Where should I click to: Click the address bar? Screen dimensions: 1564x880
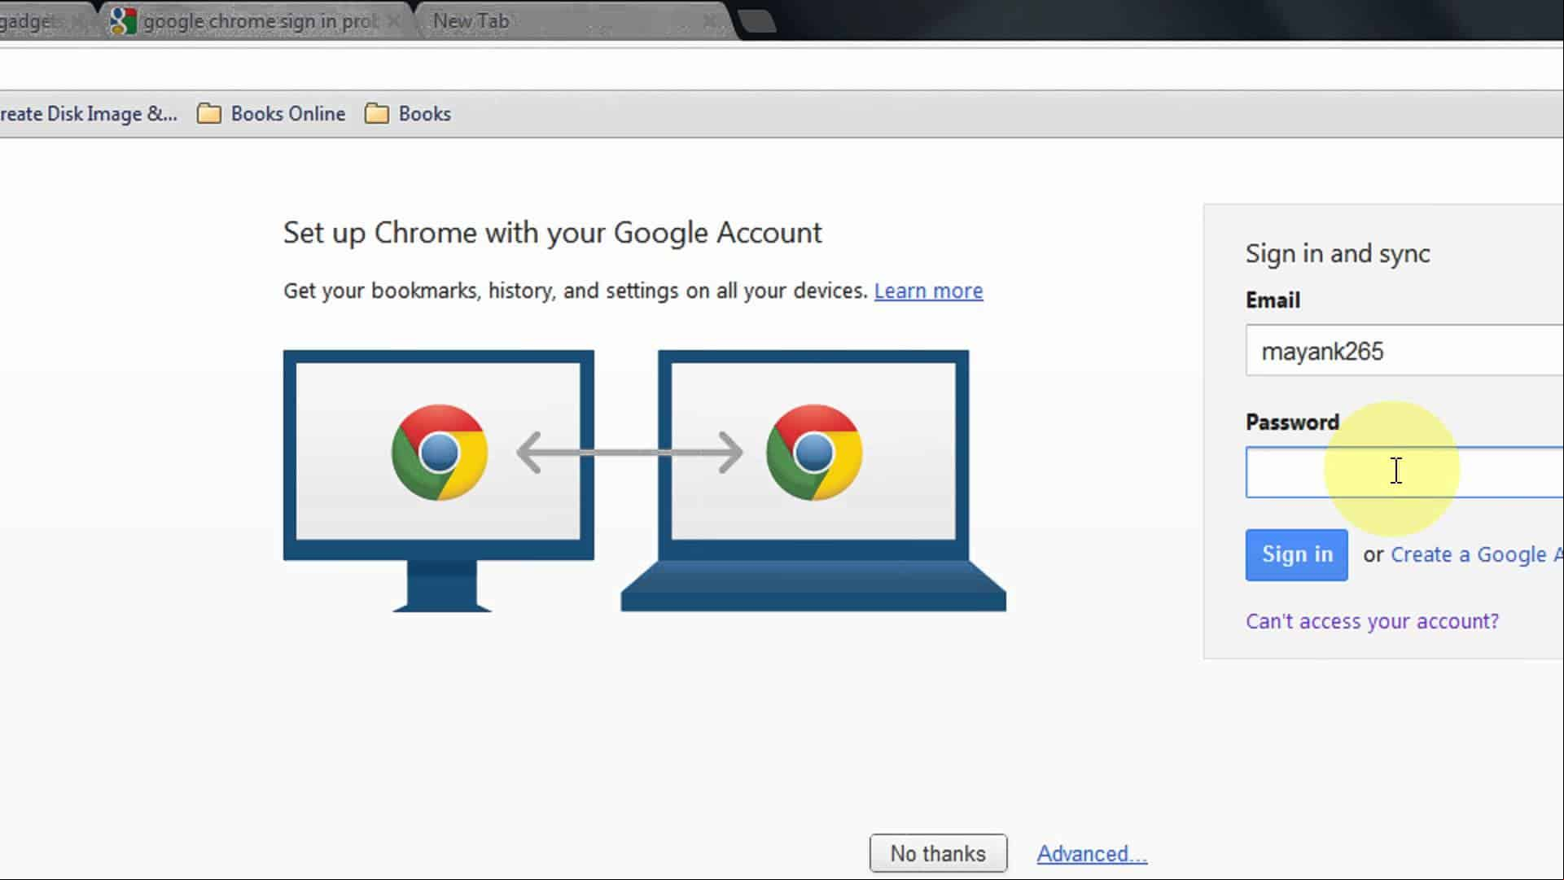[782, 70]
